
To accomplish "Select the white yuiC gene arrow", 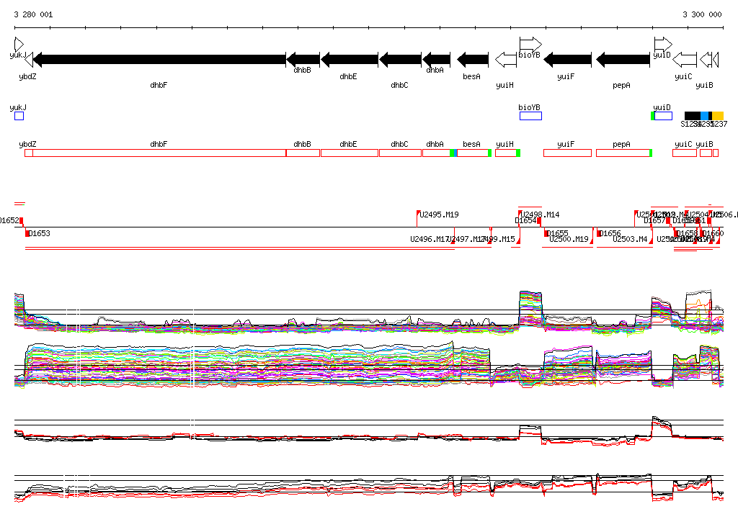I will tap(685, 60).
